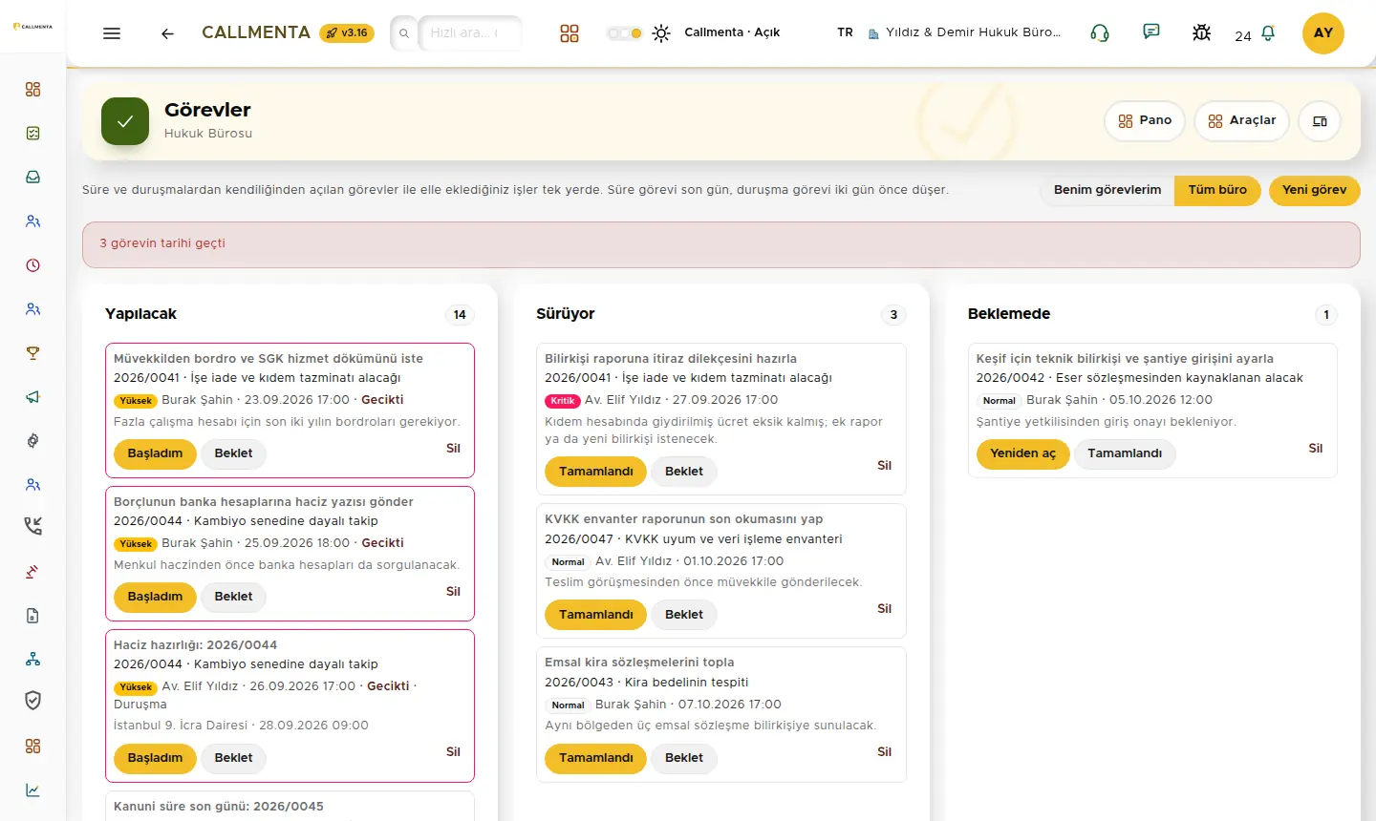Delete the Bilirkişi raporuna itiraz task with Sil
This screenshot has width=1376, height=821.
(x=885, y=466)
